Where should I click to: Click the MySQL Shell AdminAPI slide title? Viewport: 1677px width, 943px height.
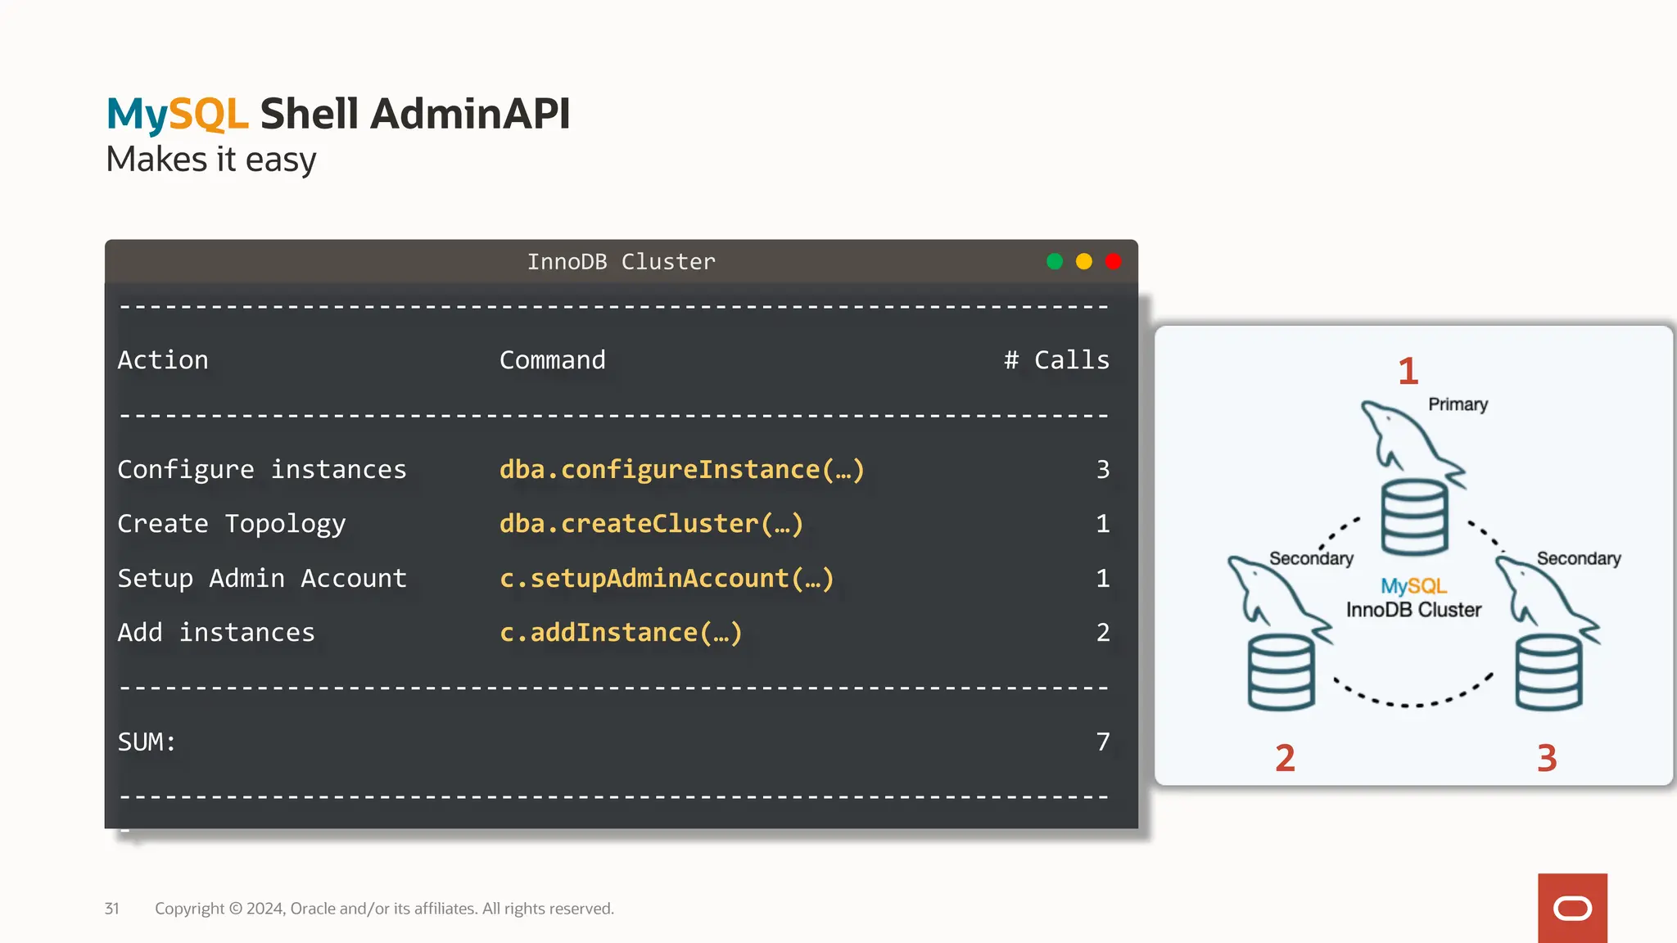[338, 114]
